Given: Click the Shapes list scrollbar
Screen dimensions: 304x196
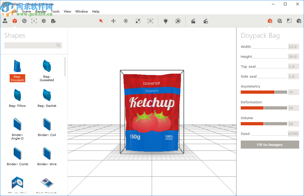Looking at the screenshot, I should tap(65, 67).
